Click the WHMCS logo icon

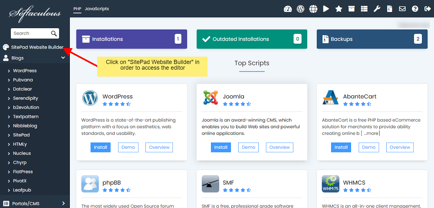330,184
